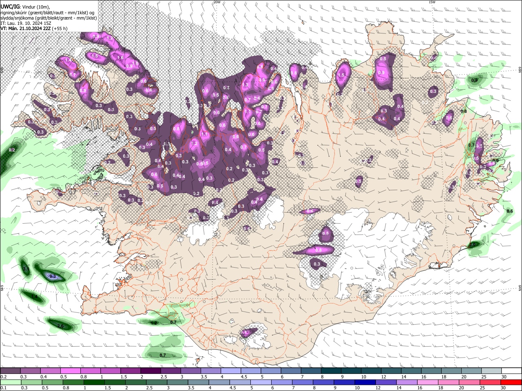Viewport: 522px width, 391px height.
Task: Click the "20" label on the snow scale
Action: coord(464,377)
